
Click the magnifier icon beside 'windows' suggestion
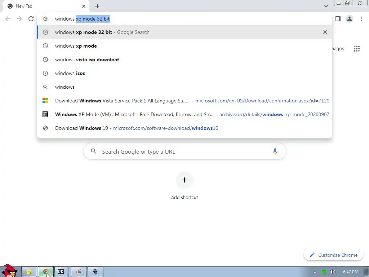click(45, 87)
